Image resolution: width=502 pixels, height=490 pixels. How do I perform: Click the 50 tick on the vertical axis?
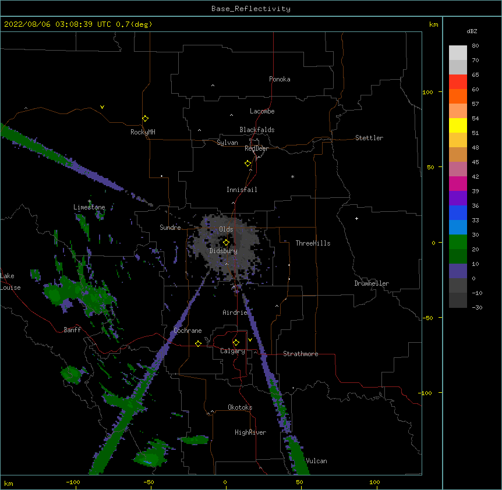point(430,167)
